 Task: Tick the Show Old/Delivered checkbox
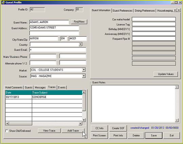(x=7, y=131)
